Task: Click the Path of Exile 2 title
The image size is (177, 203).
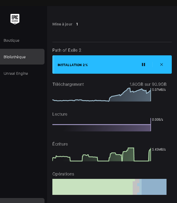Action: [x=67, y=50]
